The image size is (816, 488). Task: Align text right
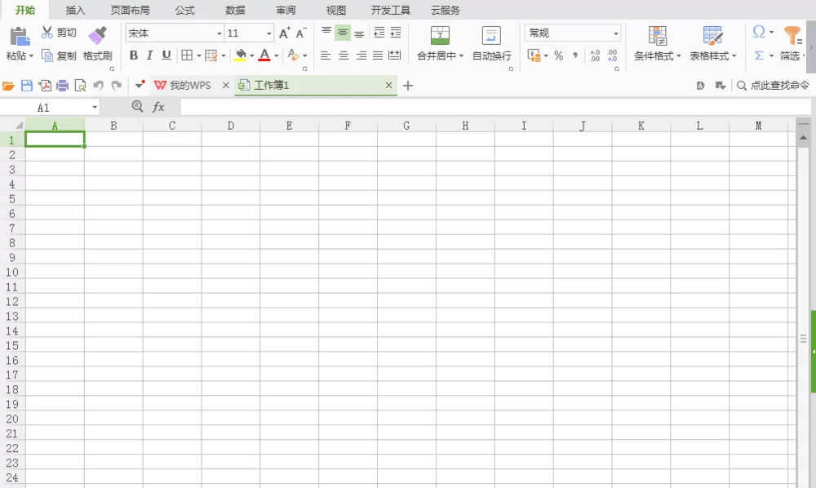click(x=361, y=55)
